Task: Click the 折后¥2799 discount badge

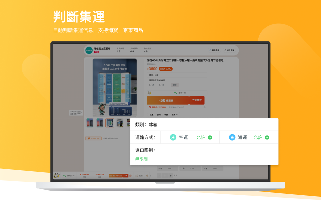Action: [166, 69]
